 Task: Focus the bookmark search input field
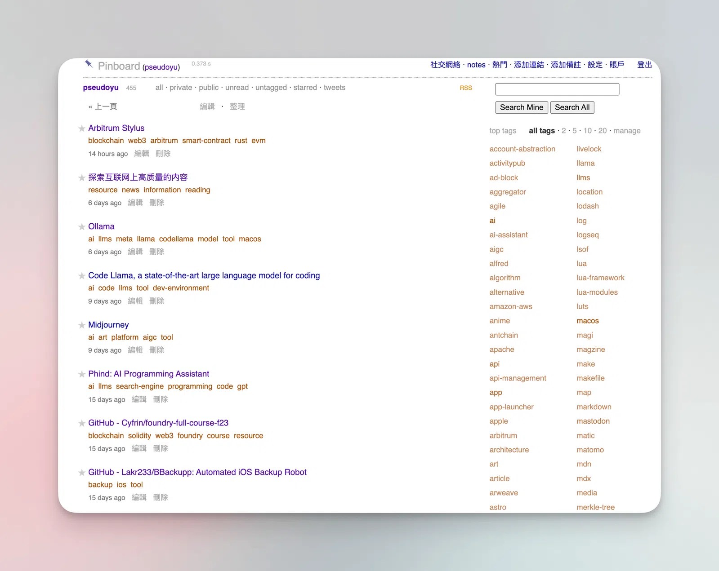pos(557,89)
